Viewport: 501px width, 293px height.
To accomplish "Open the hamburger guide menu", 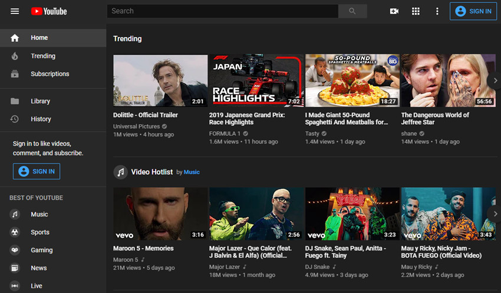I will (x=15, y=12).
